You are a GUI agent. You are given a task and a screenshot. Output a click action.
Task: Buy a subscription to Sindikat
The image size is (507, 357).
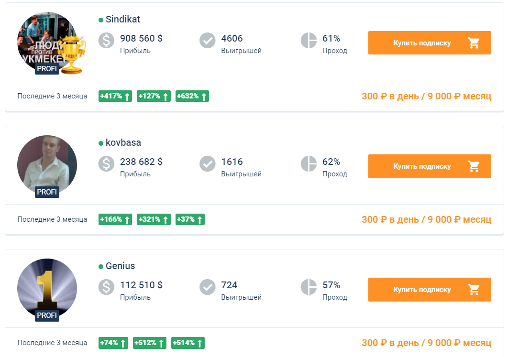429,43
